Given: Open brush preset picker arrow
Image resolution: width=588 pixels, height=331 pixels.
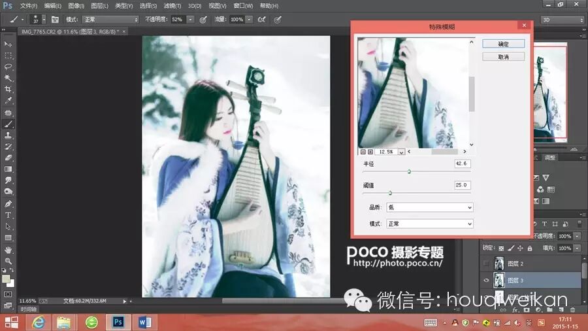Looking at the screenshot, I should [x=44, y=20].
